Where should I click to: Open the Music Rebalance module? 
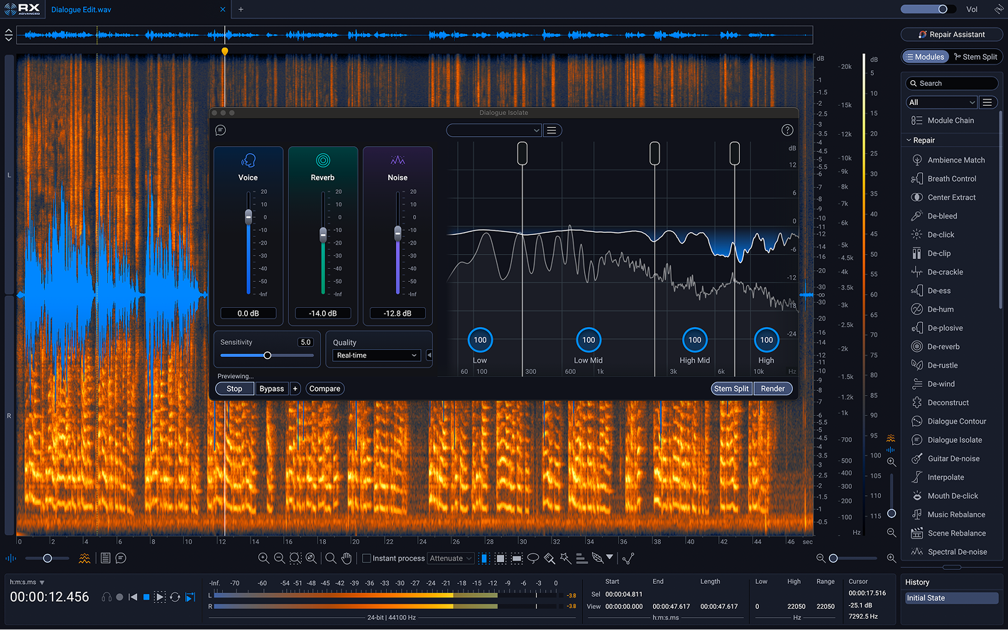(949, 515)
